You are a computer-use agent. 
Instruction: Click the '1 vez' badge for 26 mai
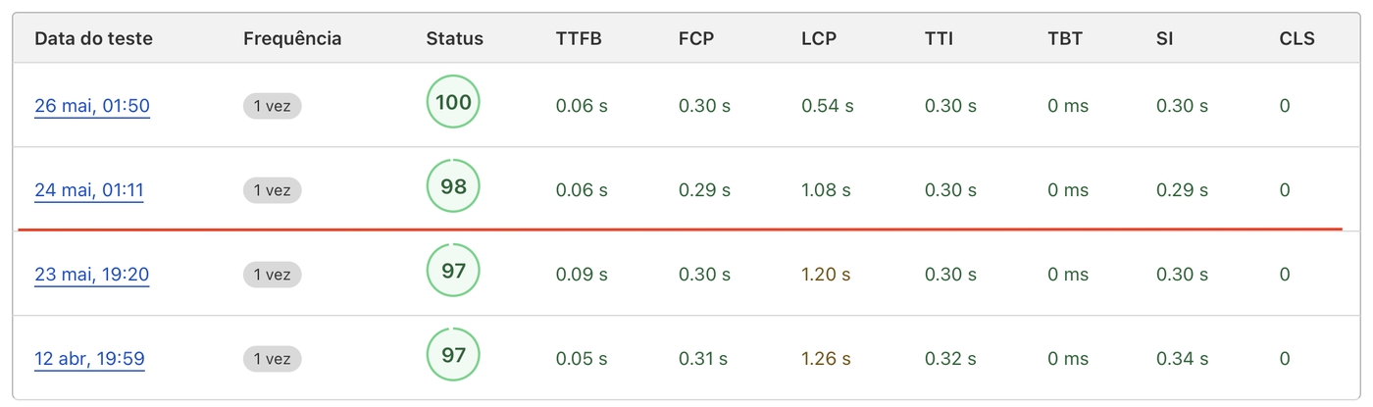coord(272,106)
